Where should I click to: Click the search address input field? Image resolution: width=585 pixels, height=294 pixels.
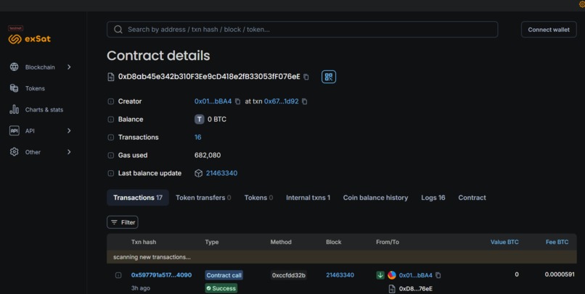[x=302, y=30]
